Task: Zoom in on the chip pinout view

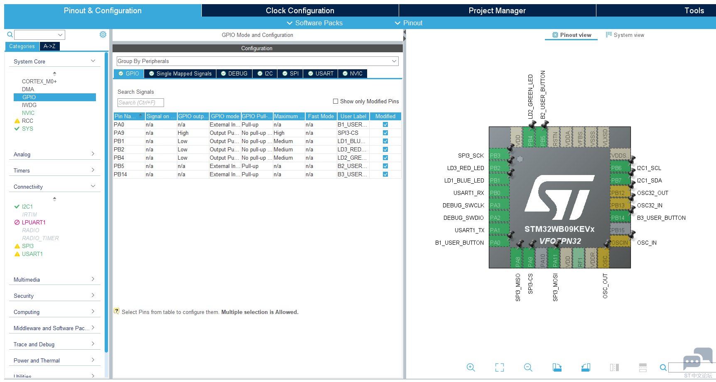Action: point(471,367)
